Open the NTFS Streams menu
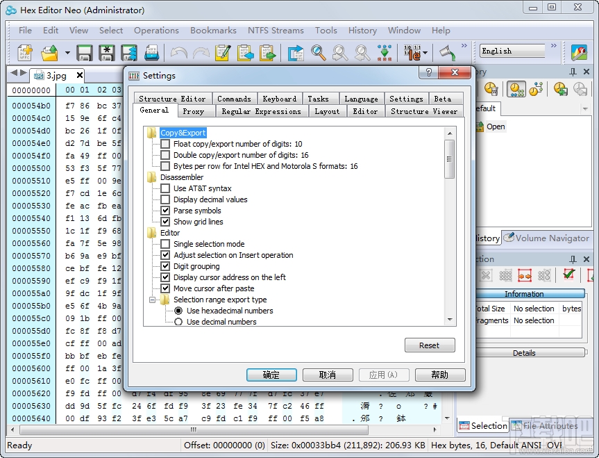 (x=276, y=30)
